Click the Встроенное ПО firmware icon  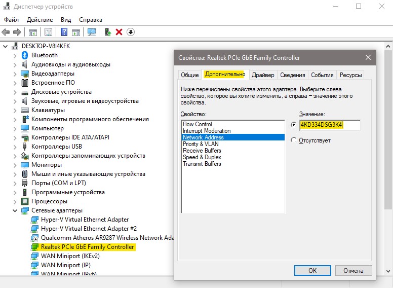click(x=24, y=83)
